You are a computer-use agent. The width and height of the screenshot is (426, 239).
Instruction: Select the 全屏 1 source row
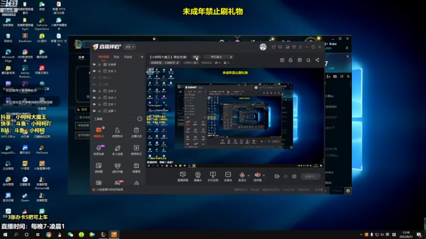pos(117,111)
